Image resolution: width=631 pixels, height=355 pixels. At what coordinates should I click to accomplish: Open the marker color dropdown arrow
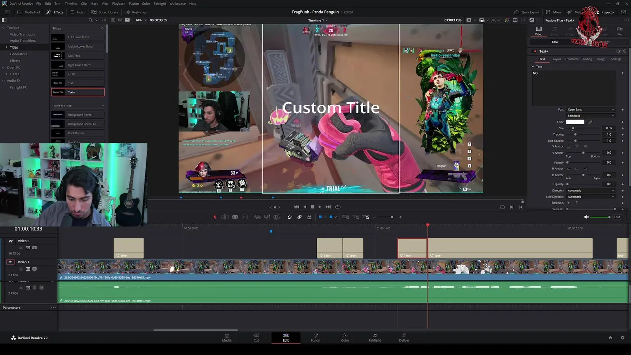pos(336,217)
